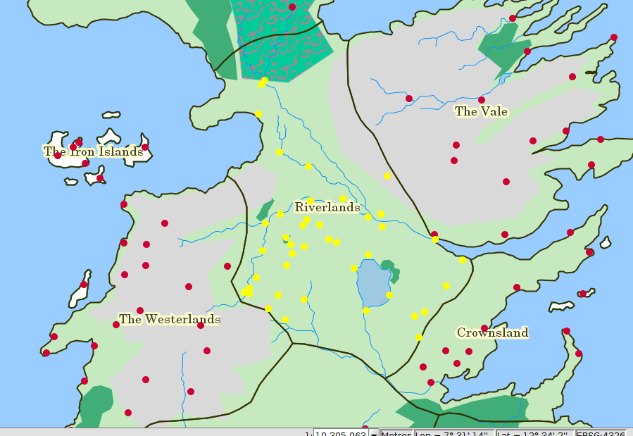This screenshot has width=633, height=436.
Task: Click the Lat coordinate readout
Action: [534, 432]
